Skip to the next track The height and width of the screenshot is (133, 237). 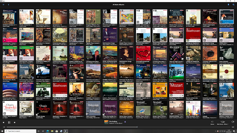15,122
